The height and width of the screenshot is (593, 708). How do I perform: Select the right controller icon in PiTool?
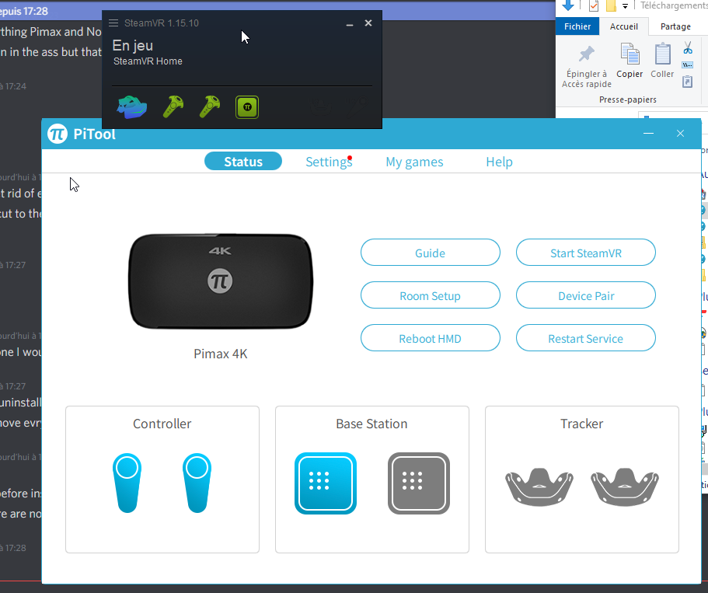pyautogui.click(x=197, y=483)
